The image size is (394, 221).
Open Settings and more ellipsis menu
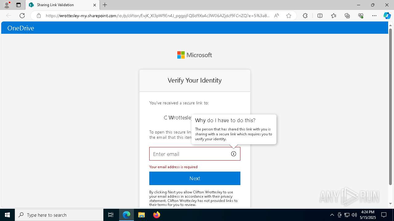pos(374,16)
